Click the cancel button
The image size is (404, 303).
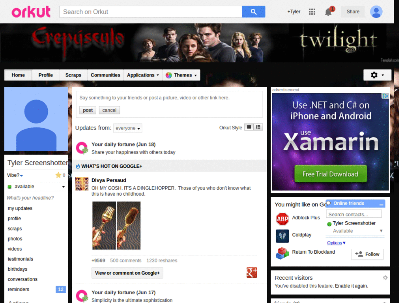[109, 110]
